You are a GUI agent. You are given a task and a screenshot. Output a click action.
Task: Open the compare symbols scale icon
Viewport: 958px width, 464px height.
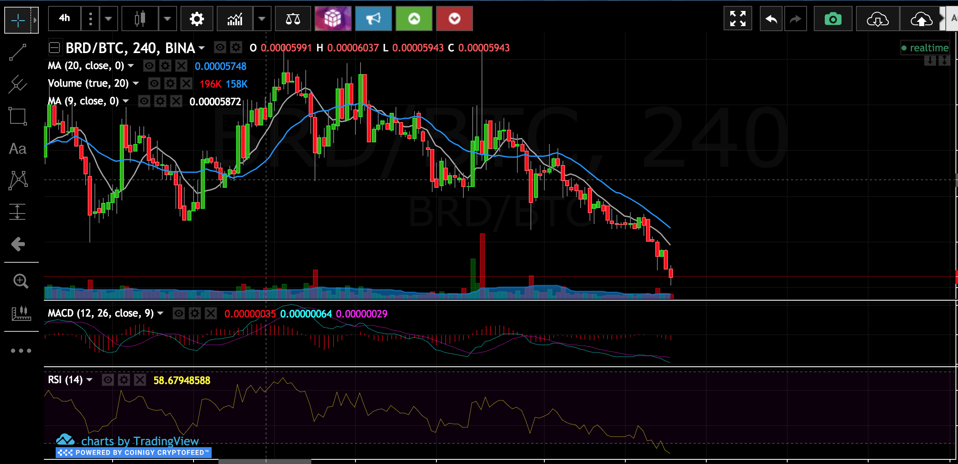tap(293, 19)
